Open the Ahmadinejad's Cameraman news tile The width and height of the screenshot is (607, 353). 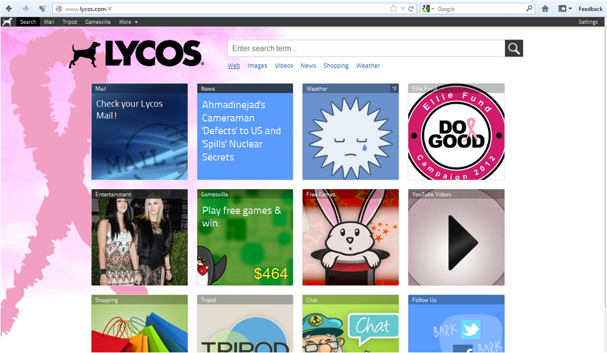tap(245, 131)
